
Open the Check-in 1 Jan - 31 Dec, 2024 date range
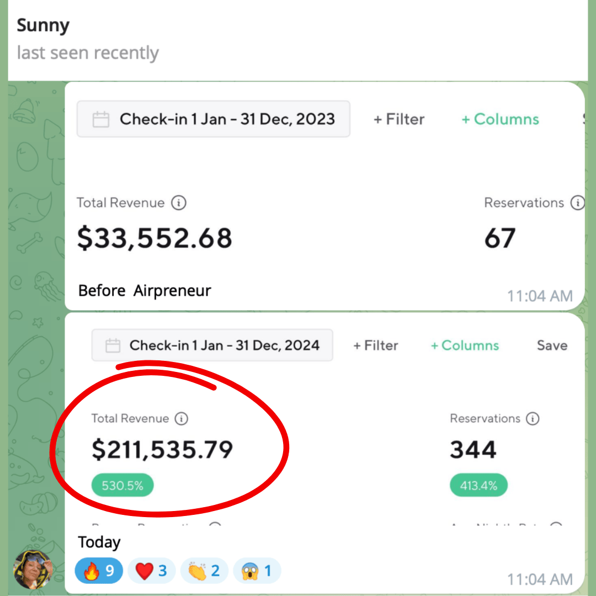224,345
